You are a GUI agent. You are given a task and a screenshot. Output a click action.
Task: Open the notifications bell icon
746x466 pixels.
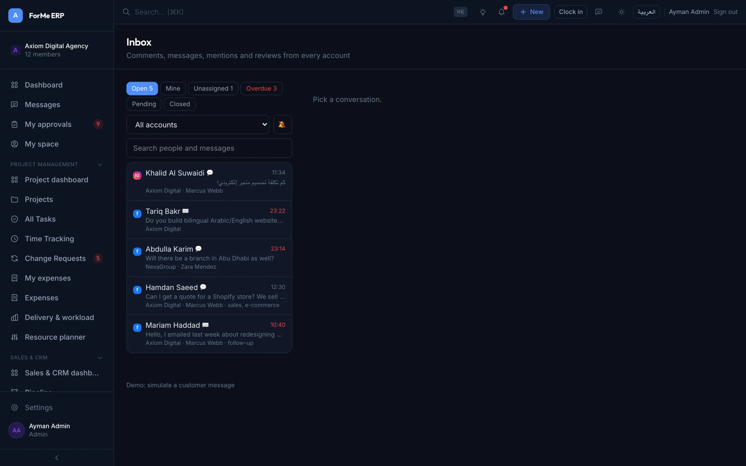(x=501, y=12)
